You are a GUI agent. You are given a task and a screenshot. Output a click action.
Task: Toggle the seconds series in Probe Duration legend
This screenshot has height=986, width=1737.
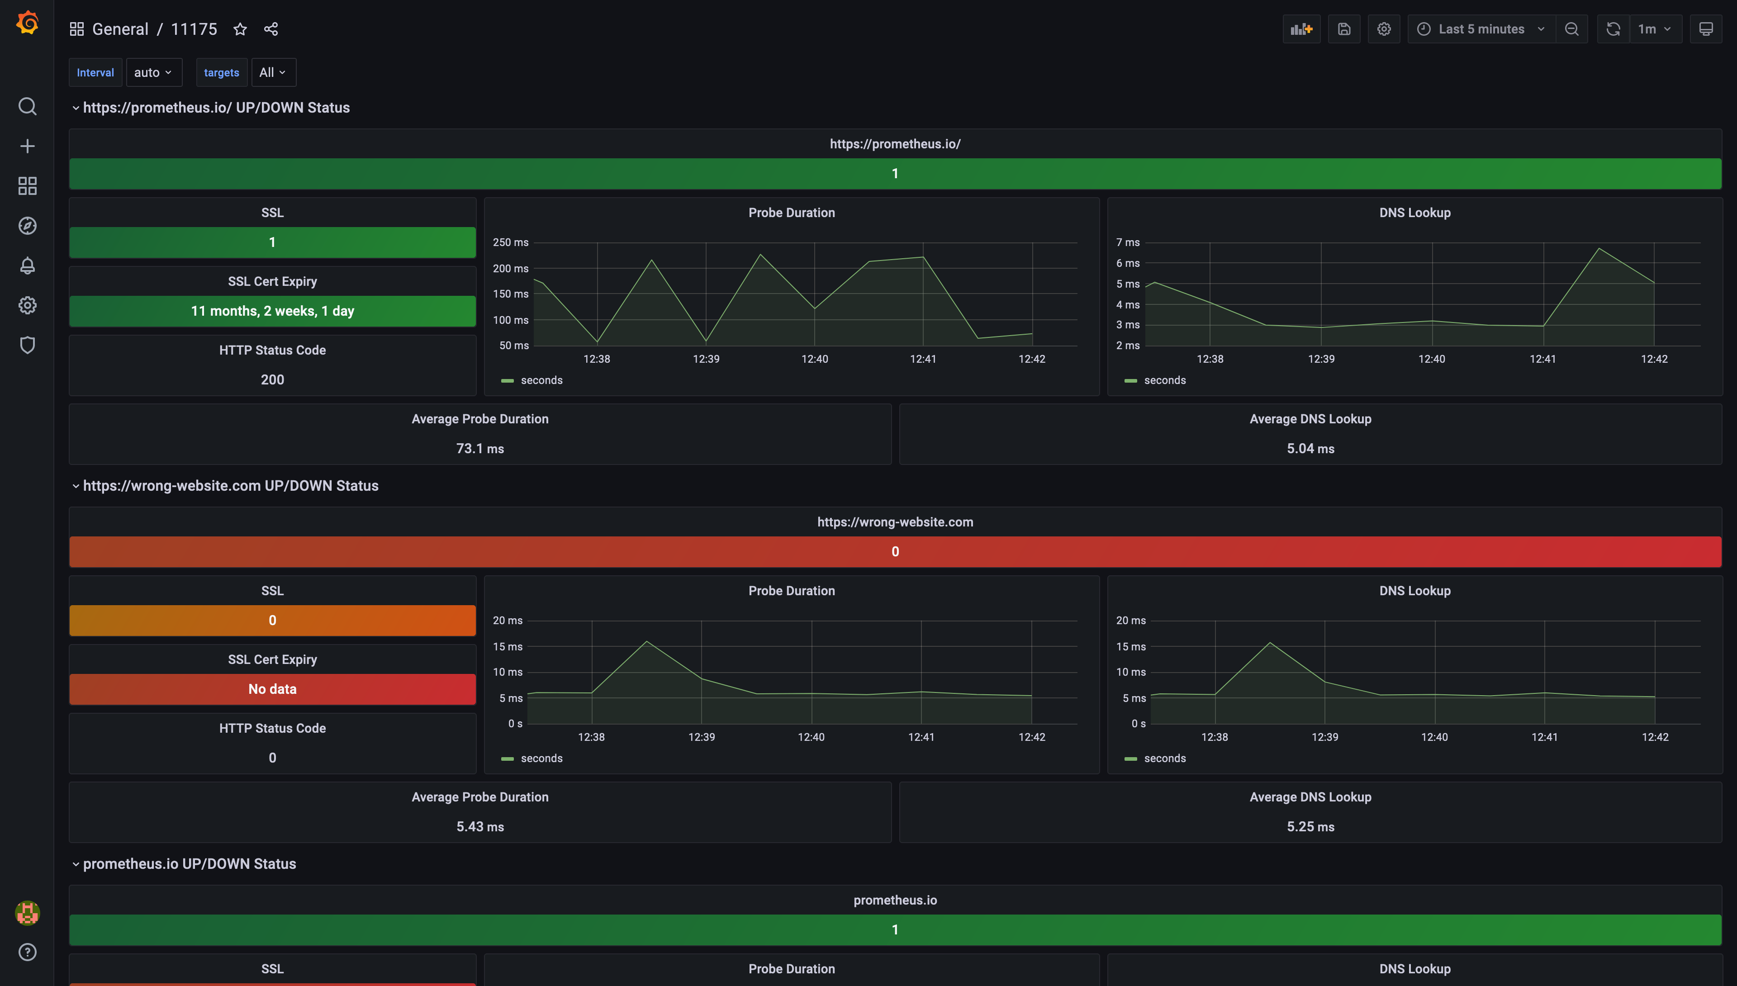click(541, 380)
